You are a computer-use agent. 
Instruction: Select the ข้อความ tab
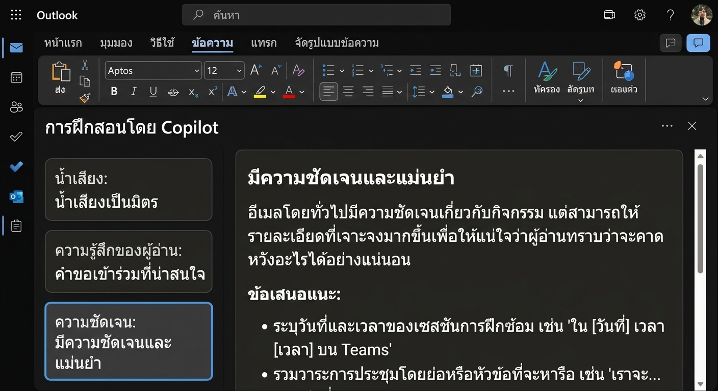click(213, 43)
